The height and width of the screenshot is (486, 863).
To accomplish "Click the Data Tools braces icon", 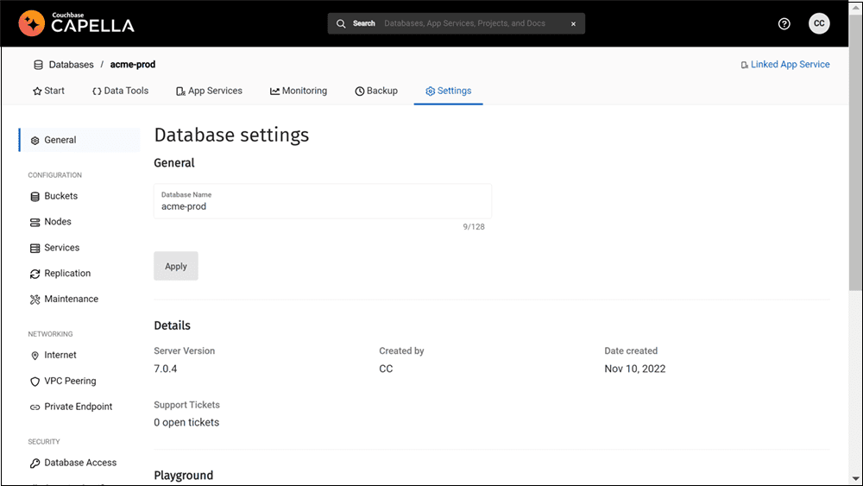I will click(x=97, y=92).
